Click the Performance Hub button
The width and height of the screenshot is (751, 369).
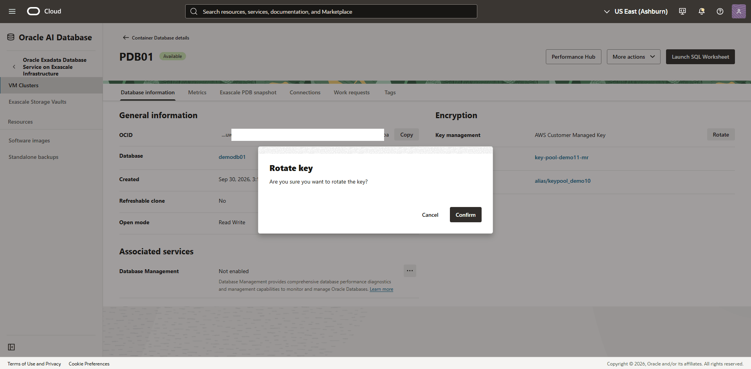tap(573, 57)
